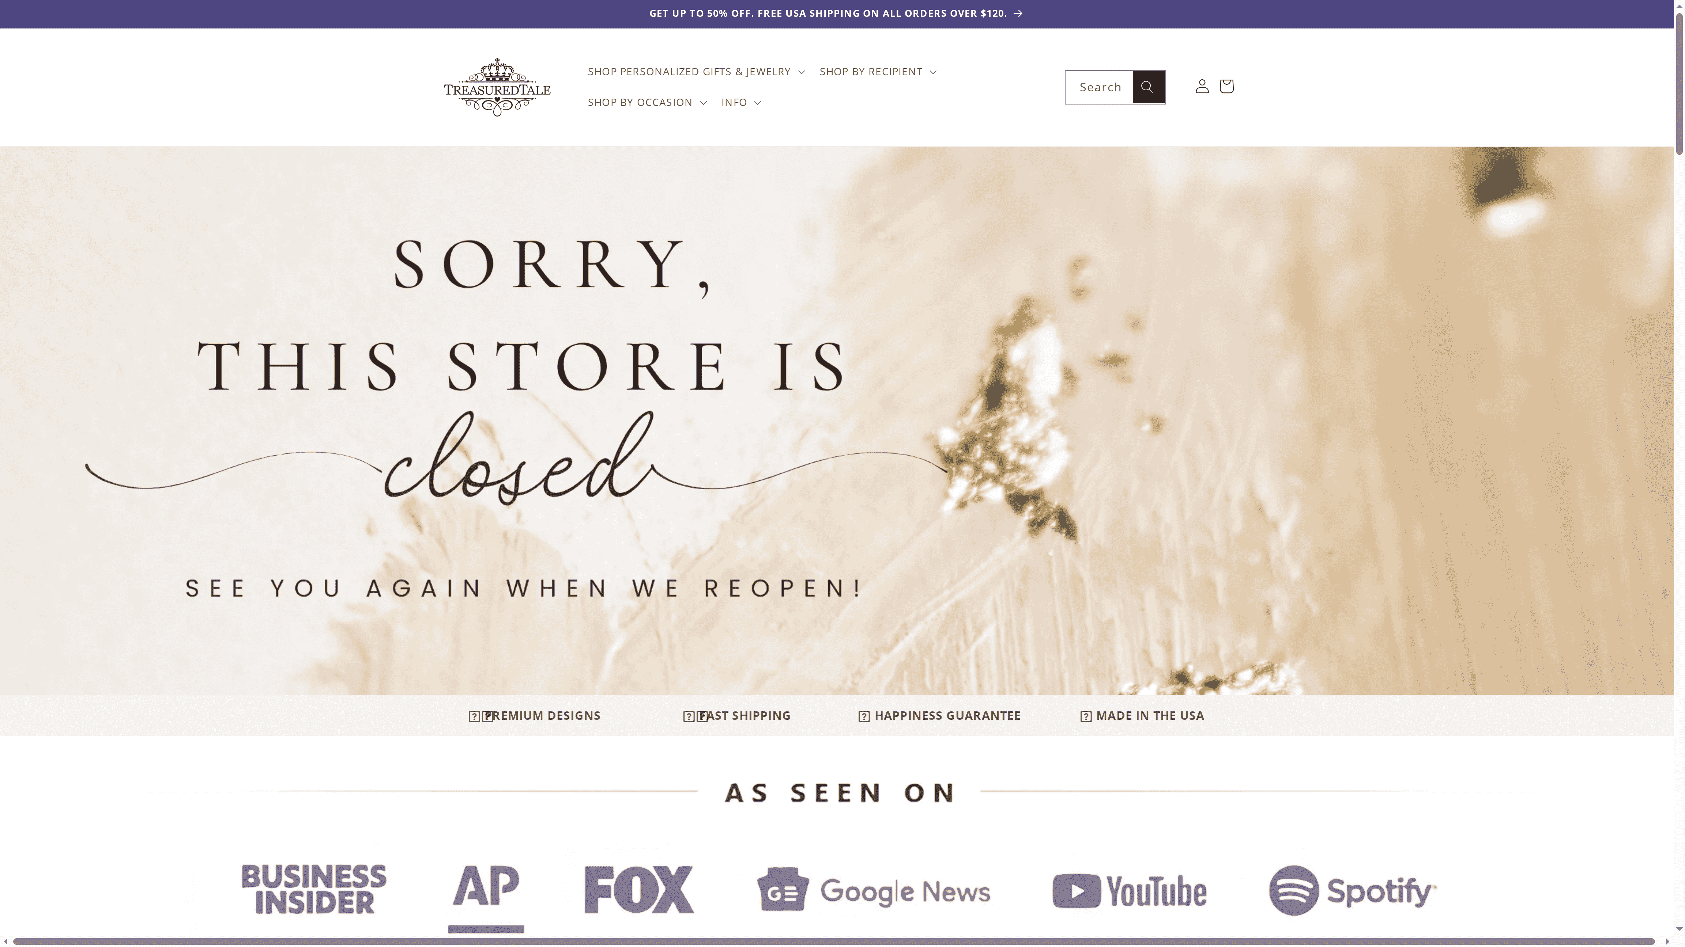
Task: Expand the Shop By Occasion dropdown
Action: pyautogui.click(x=647, y=102)
